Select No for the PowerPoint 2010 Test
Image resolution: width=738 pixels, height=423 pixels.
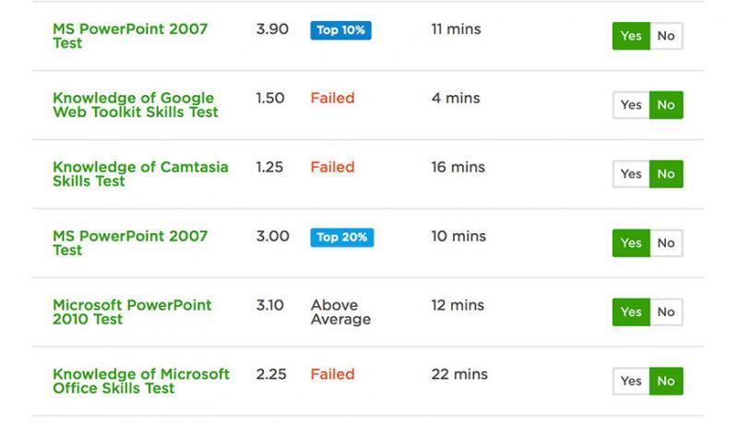(666, 312)
